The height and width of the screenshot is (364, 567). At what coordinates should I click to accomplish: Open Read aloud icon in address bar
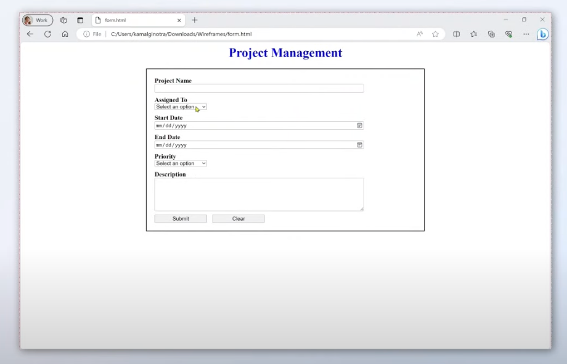(420, 34)
